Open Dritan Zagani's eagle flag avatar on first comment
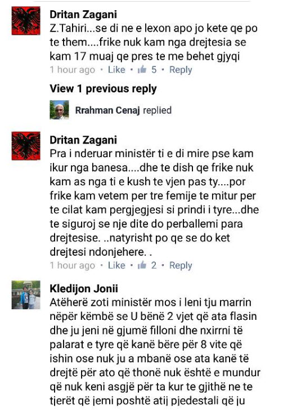This screenshot has width=283, height=410. (26, 21)
